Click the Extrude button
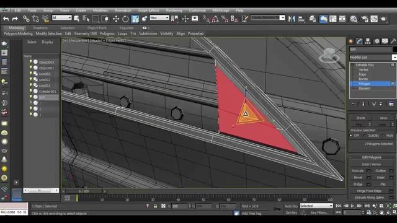 click(358, 171)
